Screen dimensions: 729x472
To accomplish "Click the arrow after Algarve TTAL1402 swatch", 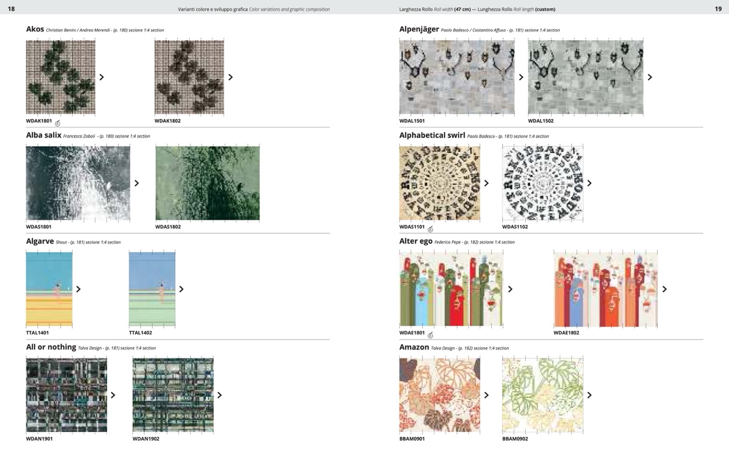I will click(x=181, y=289).
